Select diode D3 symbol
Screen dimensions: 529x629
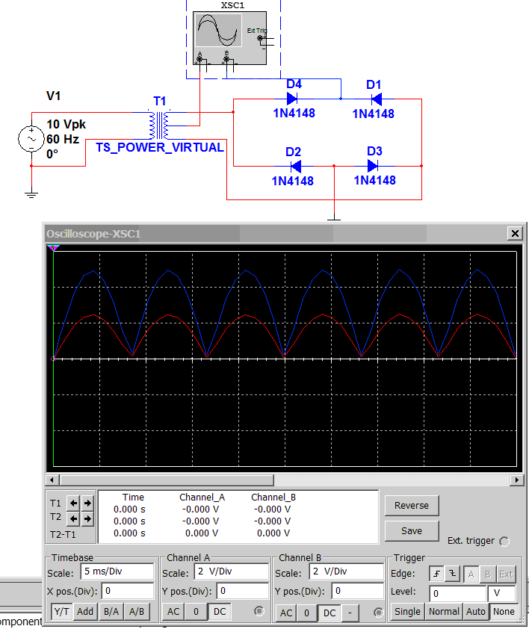[373, 165]
